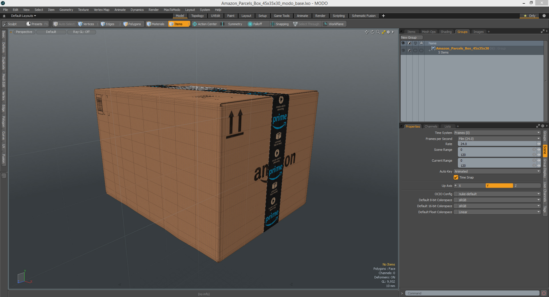Image resolution: width=549 pixels, height=297 pixels.
Task: Switch to the Schematic Fusion layout tab
Action: 364,16
